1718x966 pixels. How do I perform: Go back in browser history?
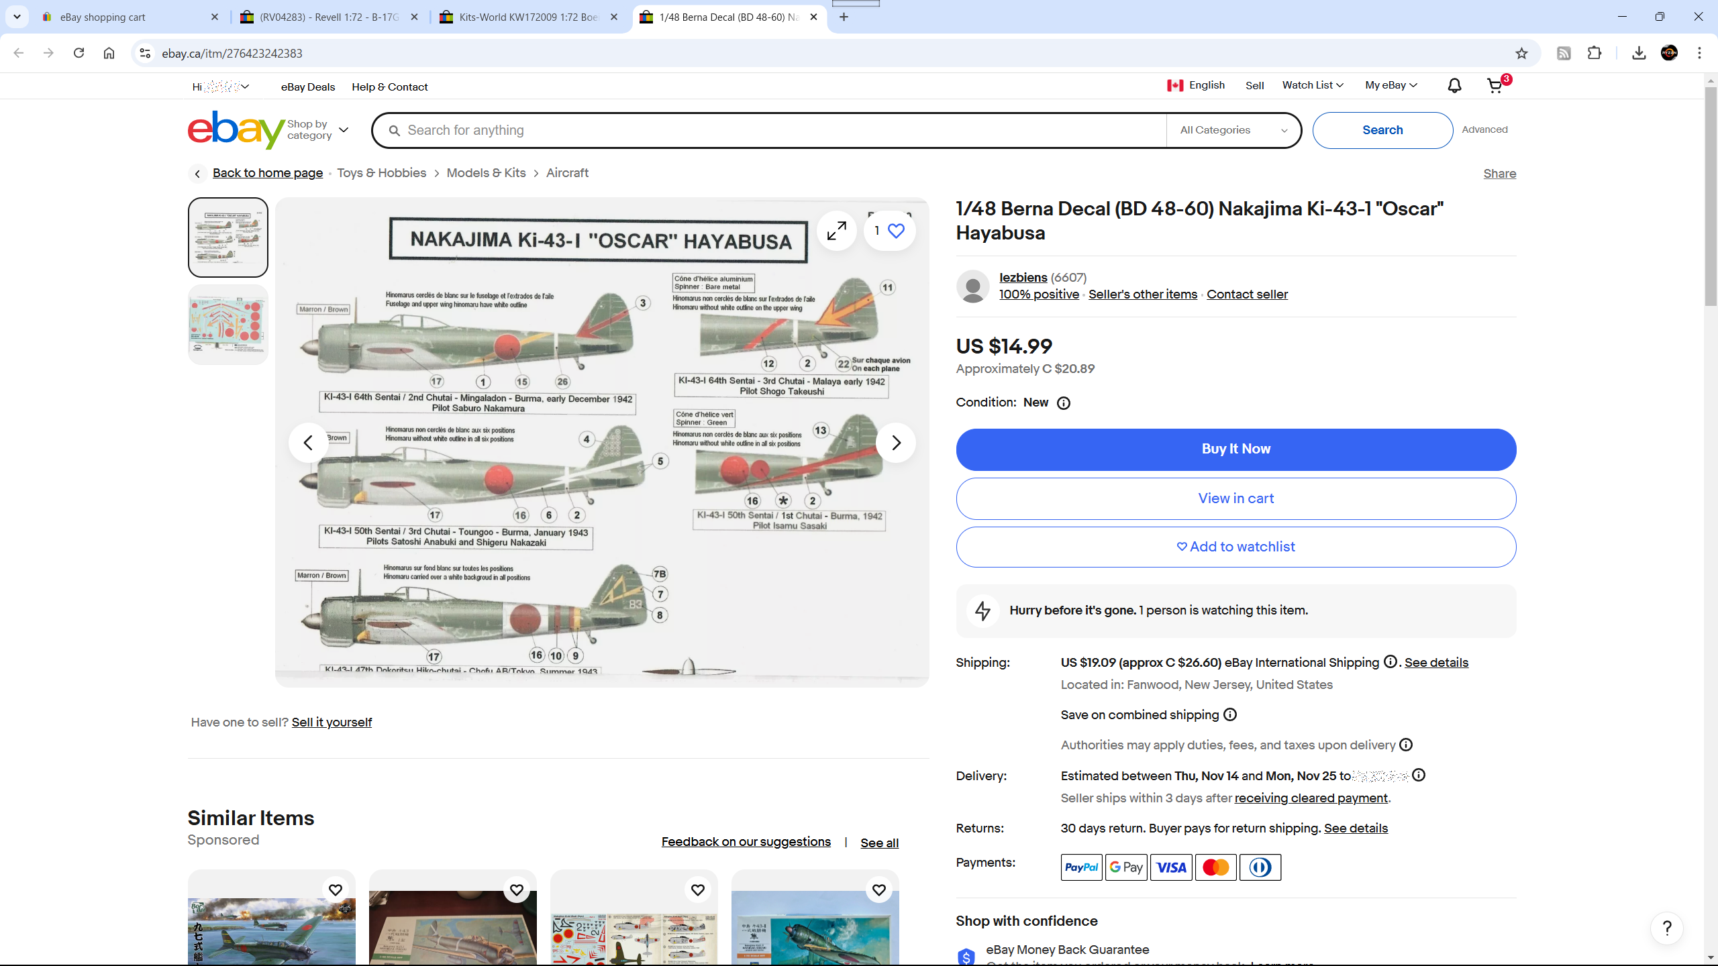[19, 53]
